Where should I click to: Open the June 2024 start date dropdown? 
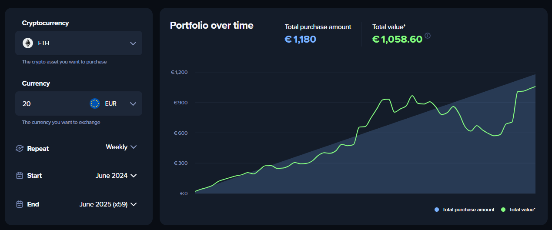116,176
